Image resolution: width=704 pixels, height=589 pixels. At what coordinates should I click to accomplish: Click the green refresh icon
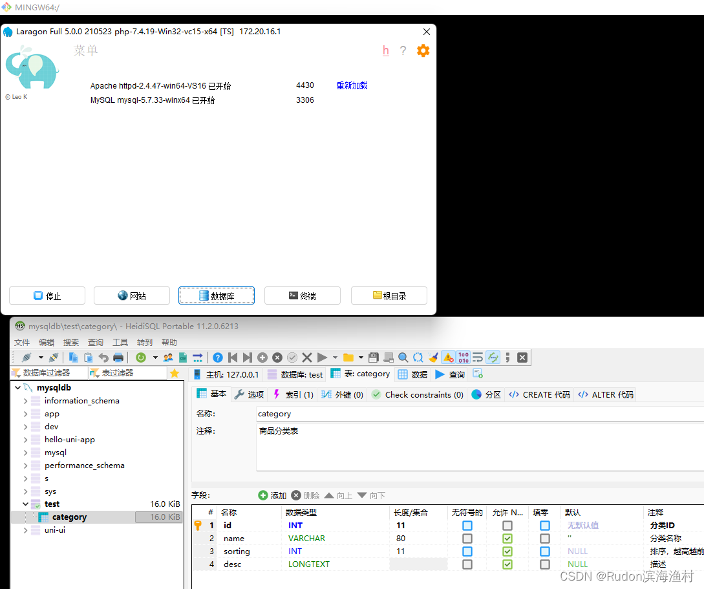(x=141, y=358)
